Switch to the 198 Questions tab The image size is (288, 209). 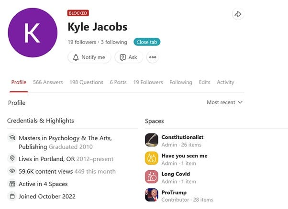click(x=86, y=82)
